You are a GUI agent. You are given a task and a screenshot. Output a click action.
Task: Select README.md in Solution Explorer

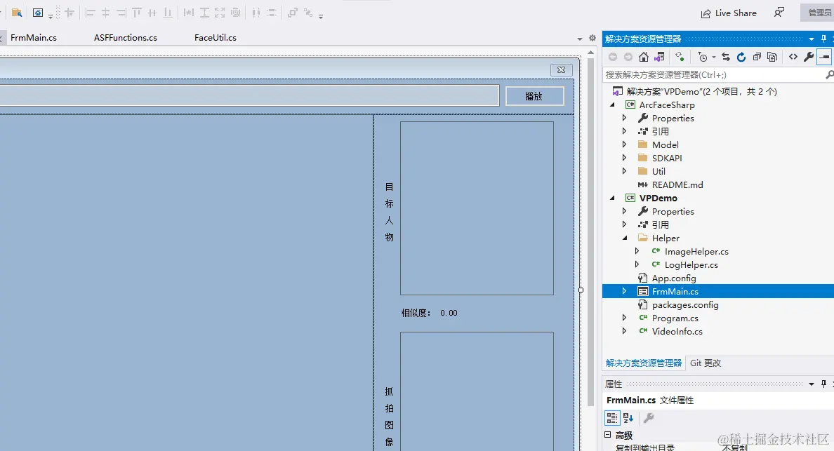(677, 184)
